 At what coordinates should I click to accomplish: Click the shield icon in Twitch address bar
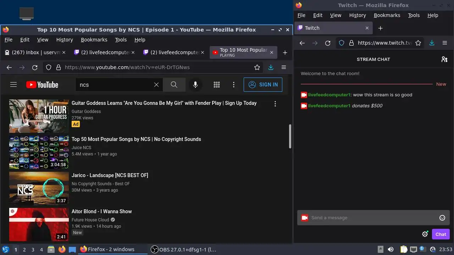pyautogui.click(x=342, y=43)
